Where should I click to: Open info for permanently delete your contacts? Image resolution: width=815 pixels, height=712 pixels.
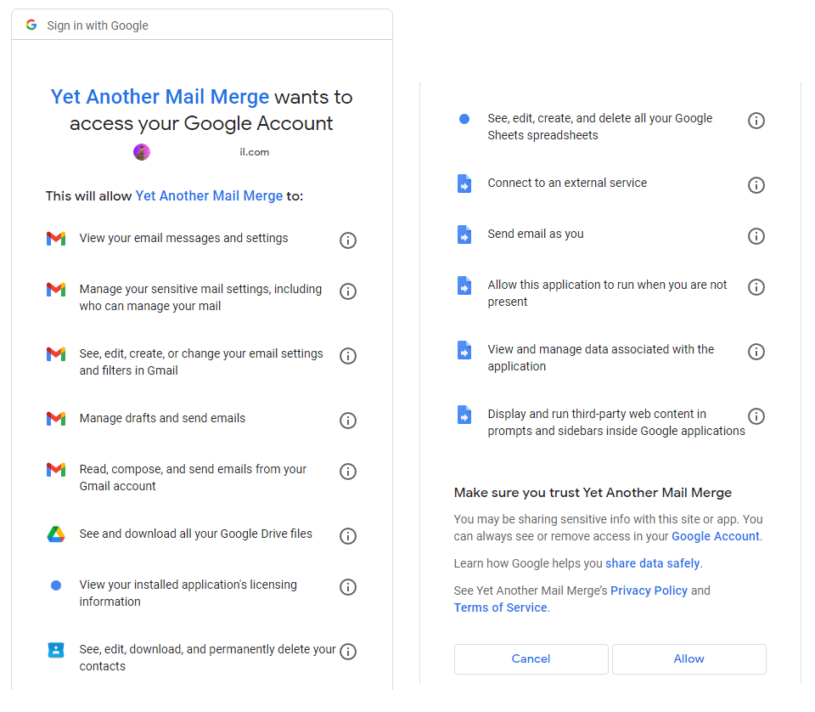(348, 651)
